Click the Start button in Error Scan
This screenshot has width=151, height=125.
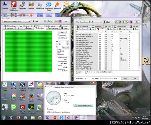62,32
